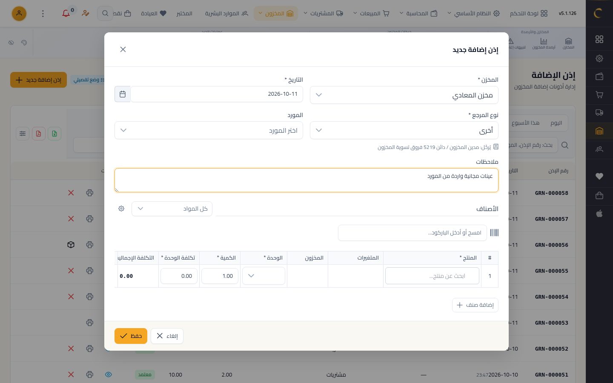This screenshot has height=383, width=613.
Task: Open المخزون inventory top menu
Action: pyautogui.click(x=276, y=14)
